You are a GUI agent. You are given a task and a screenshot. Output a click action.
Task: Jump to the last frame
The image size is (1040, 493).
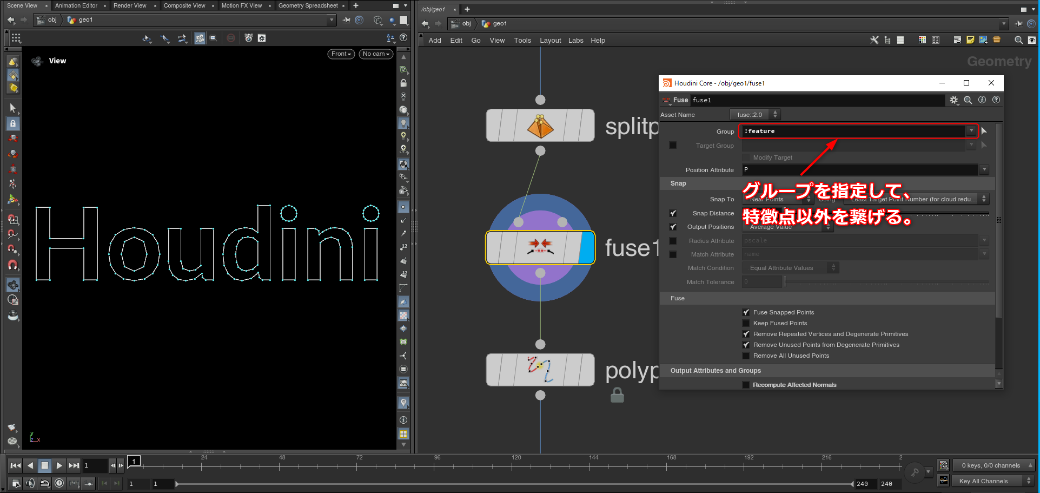(74, 465)
